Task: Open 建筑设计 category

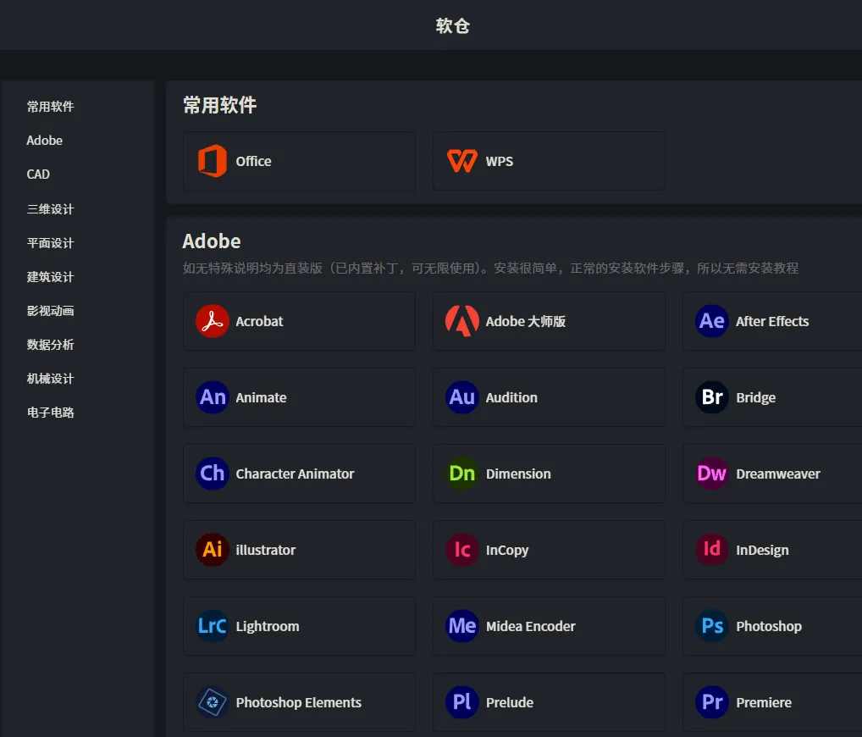Action: click(50, 277)
